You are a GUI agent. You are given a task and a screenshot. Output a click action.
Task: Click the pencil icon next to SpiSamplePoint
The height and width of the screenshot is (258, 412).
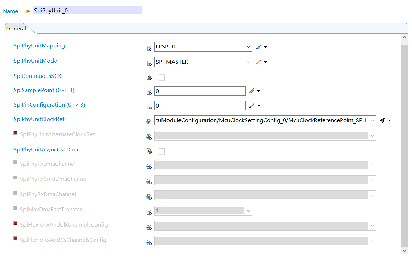pos(252,91)
